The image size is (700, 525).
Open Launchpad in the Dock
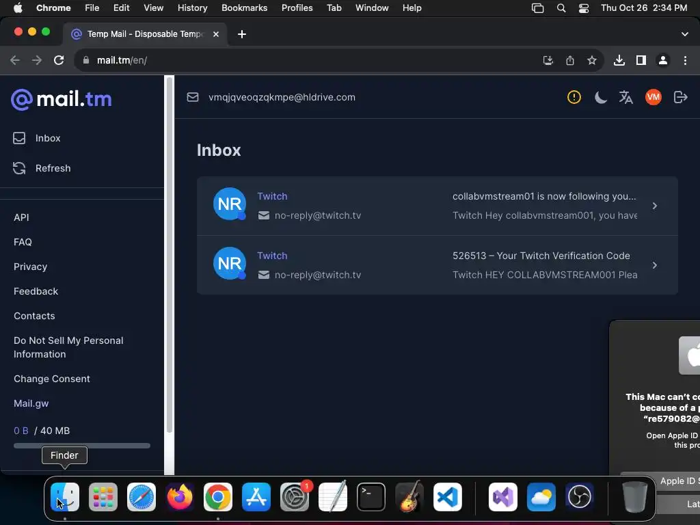click(x=103, y=497)
